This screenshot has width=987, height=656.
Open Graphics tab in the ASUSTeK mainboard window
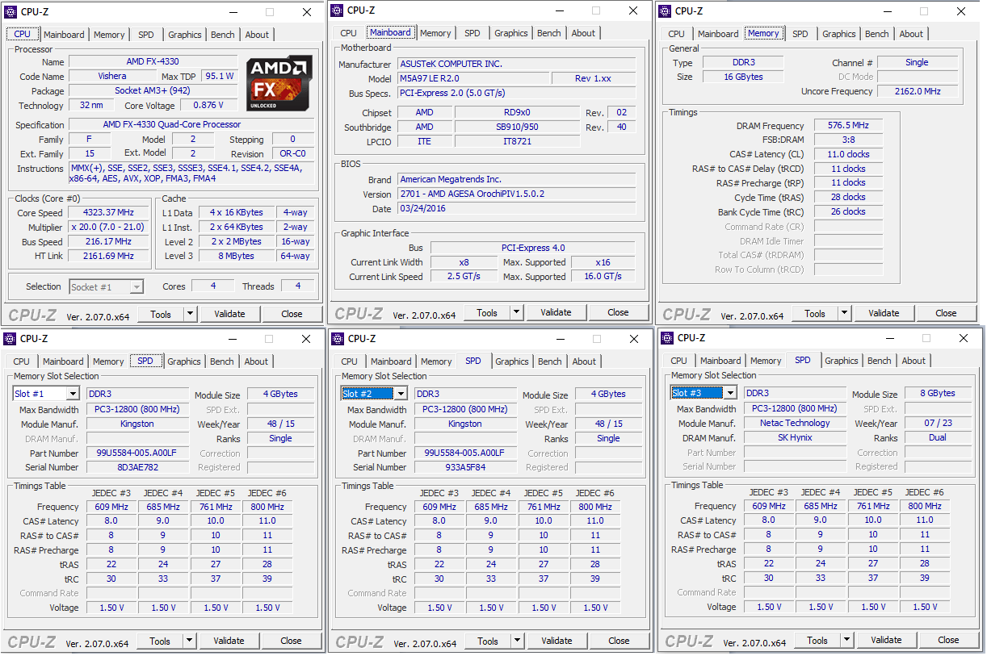tap(511, 33)
